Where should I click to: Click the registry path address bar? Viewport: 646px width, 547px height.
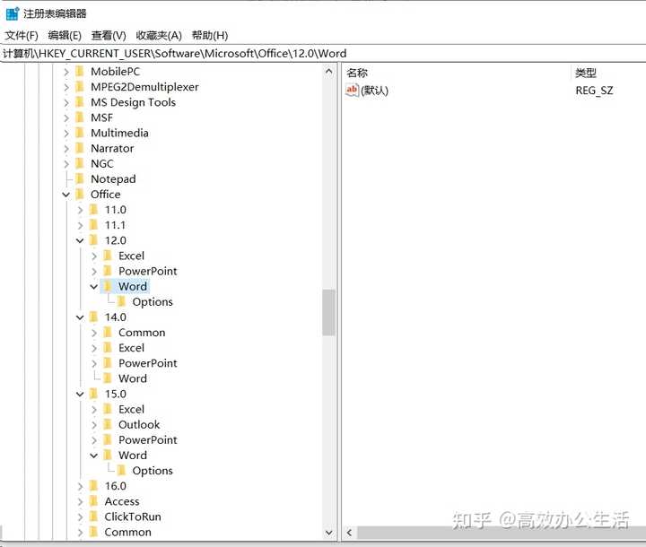[x=323, y=54]
